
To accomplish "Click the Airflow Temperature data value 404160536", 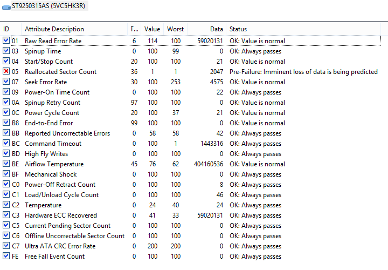I will pos(209,164).
